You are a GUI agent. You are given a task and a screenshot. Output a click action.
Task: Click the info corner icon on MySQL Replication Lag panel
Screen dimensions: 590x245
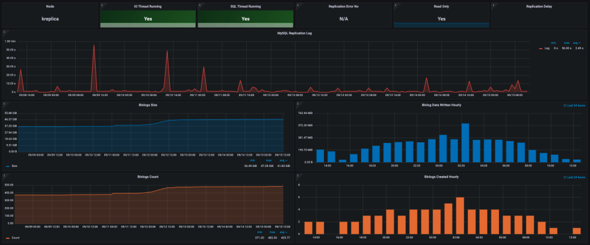[x=4, y=31]
